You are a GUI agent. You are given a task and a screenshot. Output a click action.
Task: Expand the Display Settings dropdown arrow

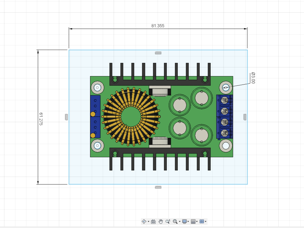point(188,222)
